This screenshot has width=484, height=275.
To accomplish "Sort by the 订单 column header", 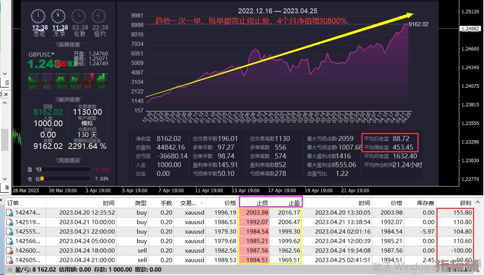I will pos(26,203).
